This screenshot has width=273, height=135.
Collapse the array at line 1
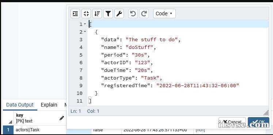pos(85,24)
